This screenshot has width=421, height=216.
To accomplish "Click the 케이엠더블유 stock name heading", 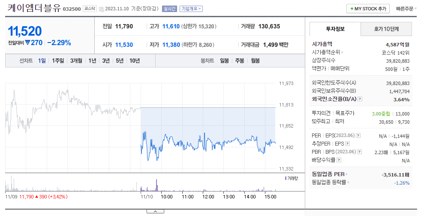I will 34,8.
